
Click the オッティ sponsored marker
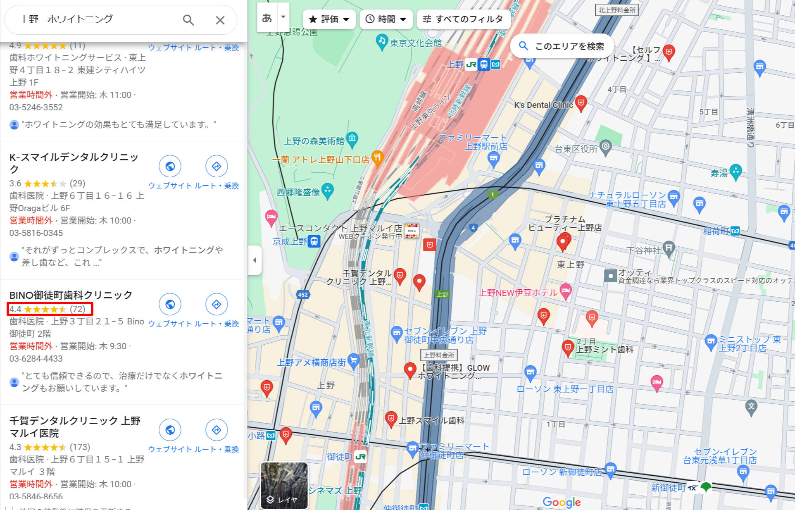tap(610, 276)
